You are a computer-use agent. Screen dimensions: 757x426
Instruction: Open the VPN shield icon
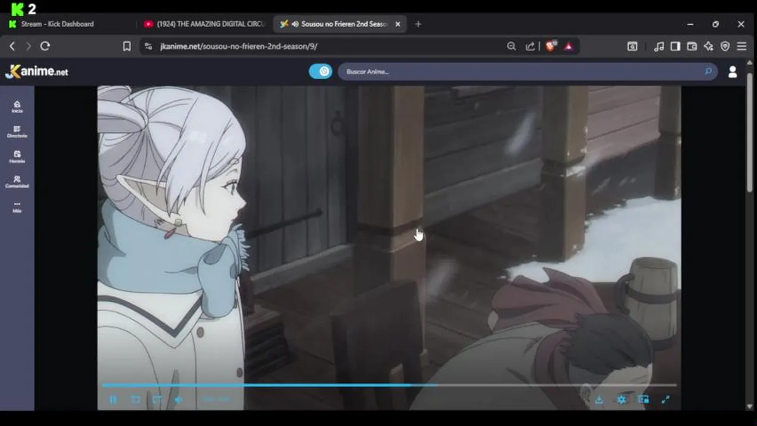pos(725,46)
